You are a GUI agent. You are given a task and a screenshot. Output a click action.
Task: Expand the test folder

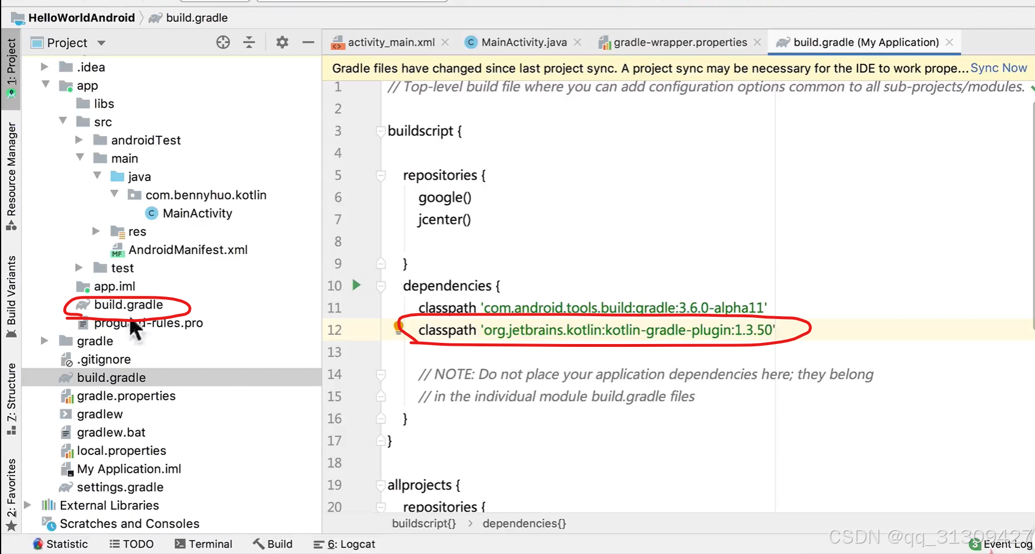coord(80,267)
